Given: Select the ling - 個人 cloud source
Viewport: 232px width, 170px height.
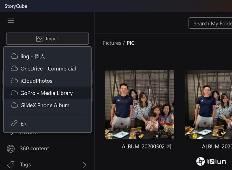Looking at the screenshot, I should 33,56.
